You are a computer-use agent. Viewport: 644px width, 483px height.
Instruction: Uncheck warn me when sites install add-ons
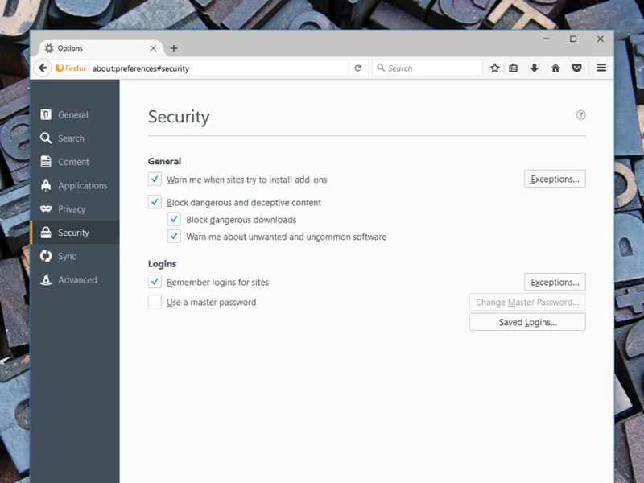(155, 179)
